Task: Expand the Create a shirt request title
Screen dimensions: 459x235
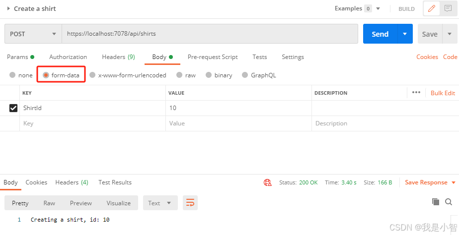Action: (8, 8)
